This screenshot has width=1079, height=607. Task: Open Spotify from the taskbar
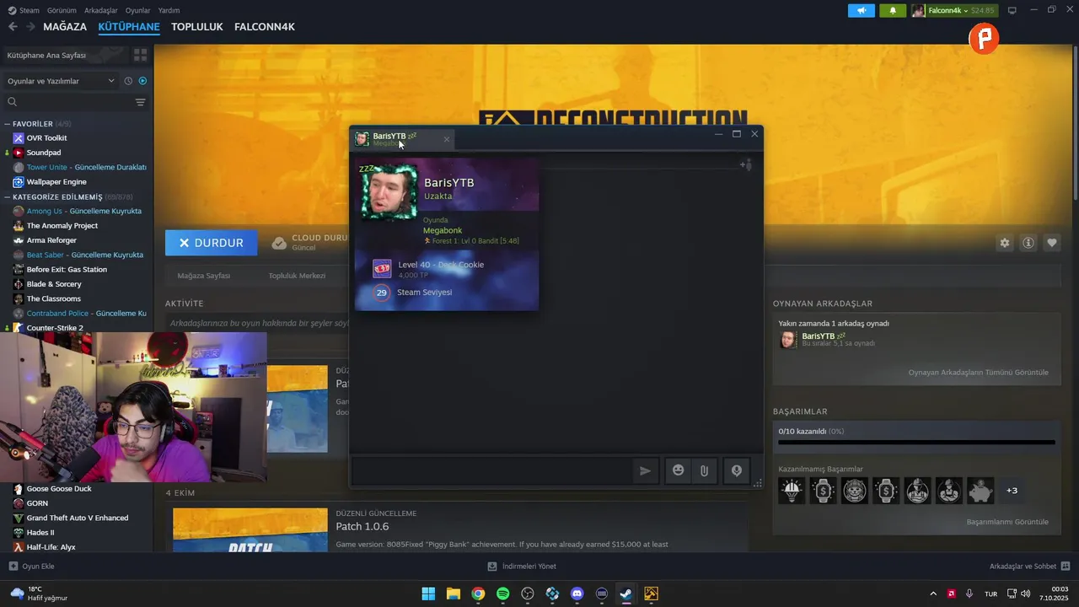[x=502, y=594]
